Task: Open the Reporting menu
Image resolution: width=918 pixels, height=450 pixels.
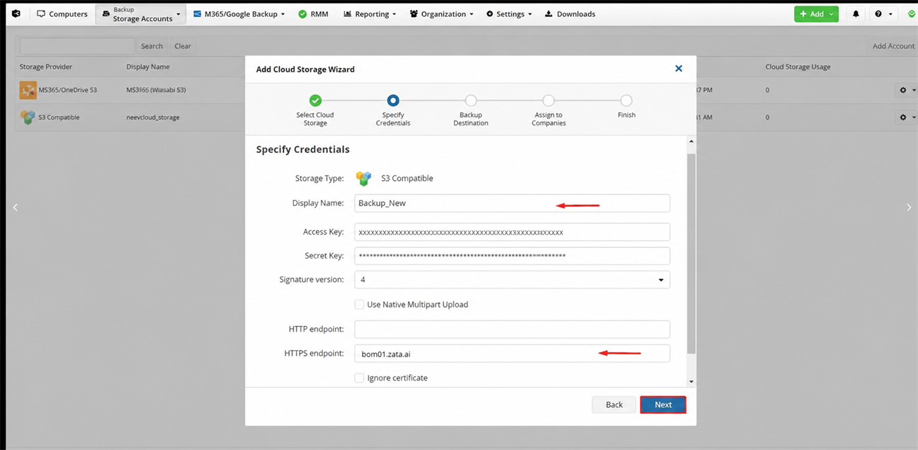Action: [x=370, y=13]
